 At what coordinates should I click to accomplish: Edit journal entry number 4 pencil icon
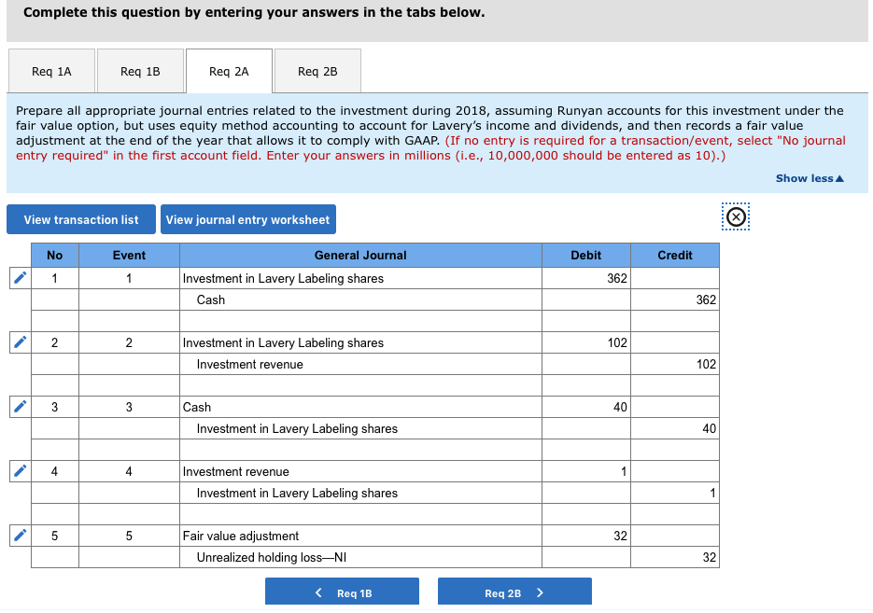pos(20,471)
